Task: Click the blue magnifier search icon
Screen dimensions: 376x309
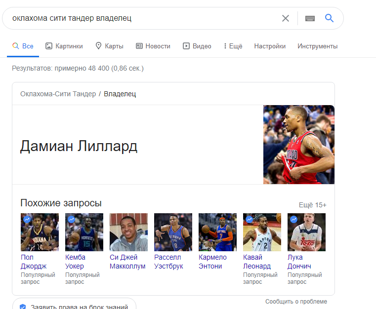Action: click(329, 18)
